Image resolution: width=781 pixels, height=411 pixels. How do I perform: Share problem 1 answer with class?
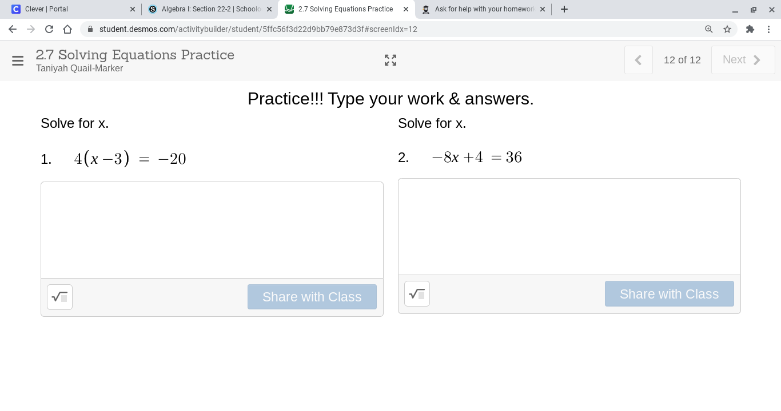coord(312,297)
